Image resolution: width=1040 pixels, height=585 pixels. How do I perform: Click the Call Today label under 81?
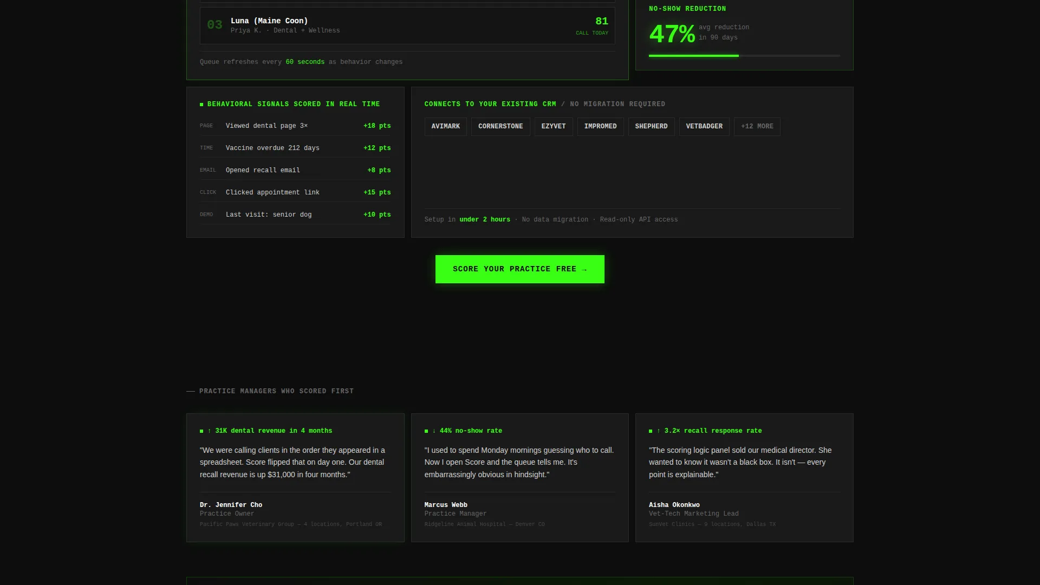592,33
